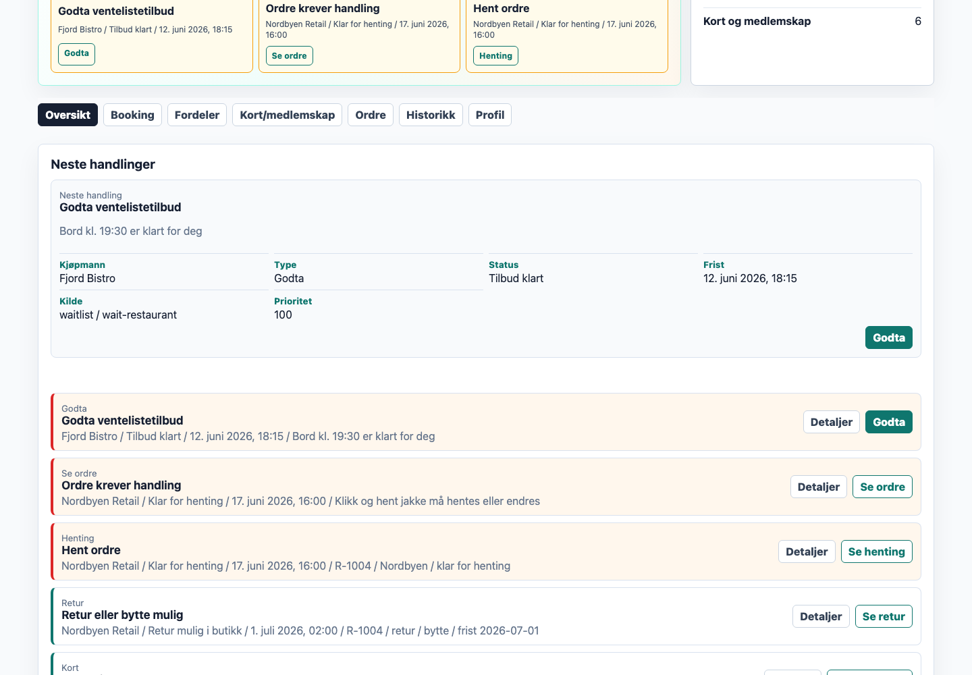
Task: Open the Oversikt tab
Action: point(67,115)
